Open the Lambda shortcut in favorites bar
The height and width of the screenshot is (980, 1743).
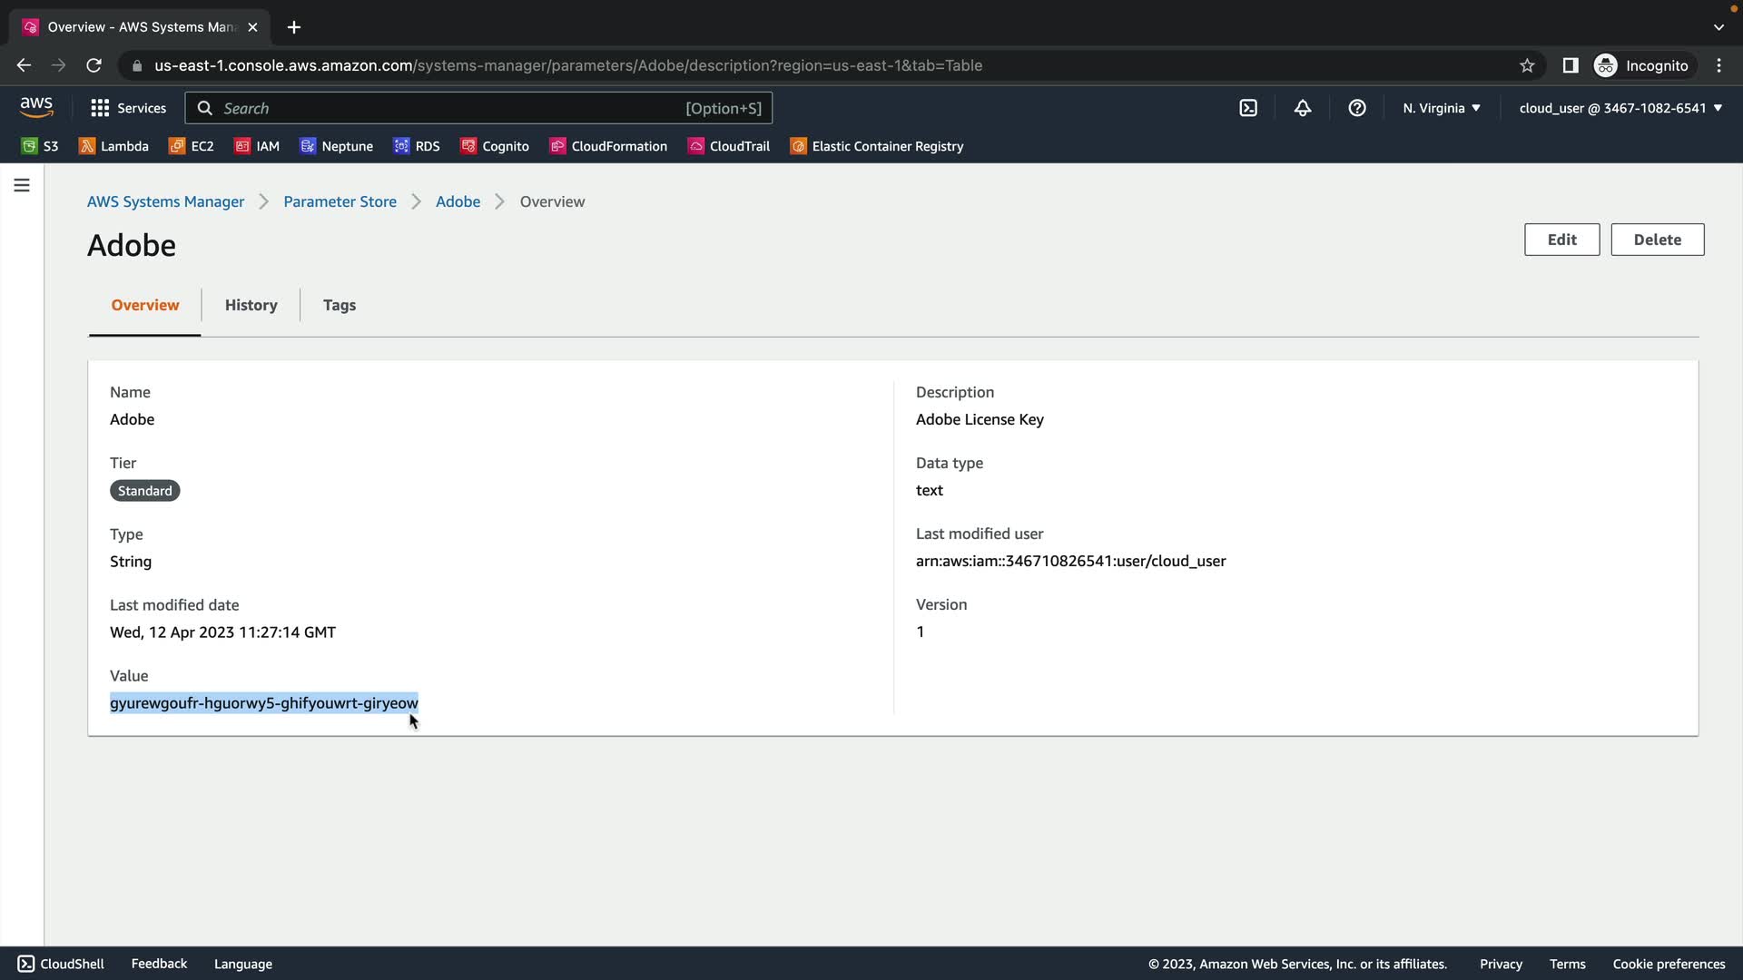(113, 146)
